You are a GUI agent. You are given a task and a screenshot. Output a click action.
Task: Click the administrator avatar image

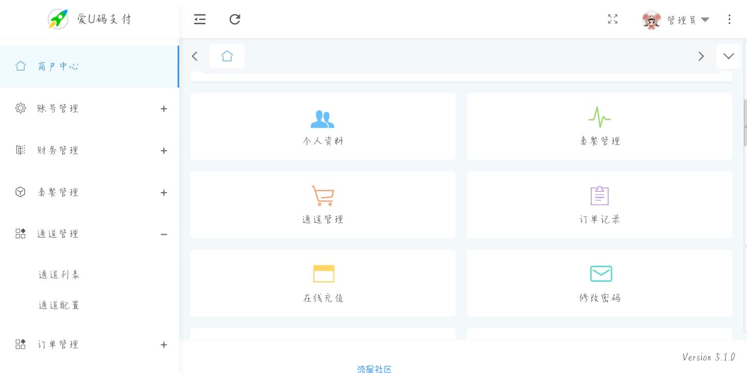(x=652, y=20)
